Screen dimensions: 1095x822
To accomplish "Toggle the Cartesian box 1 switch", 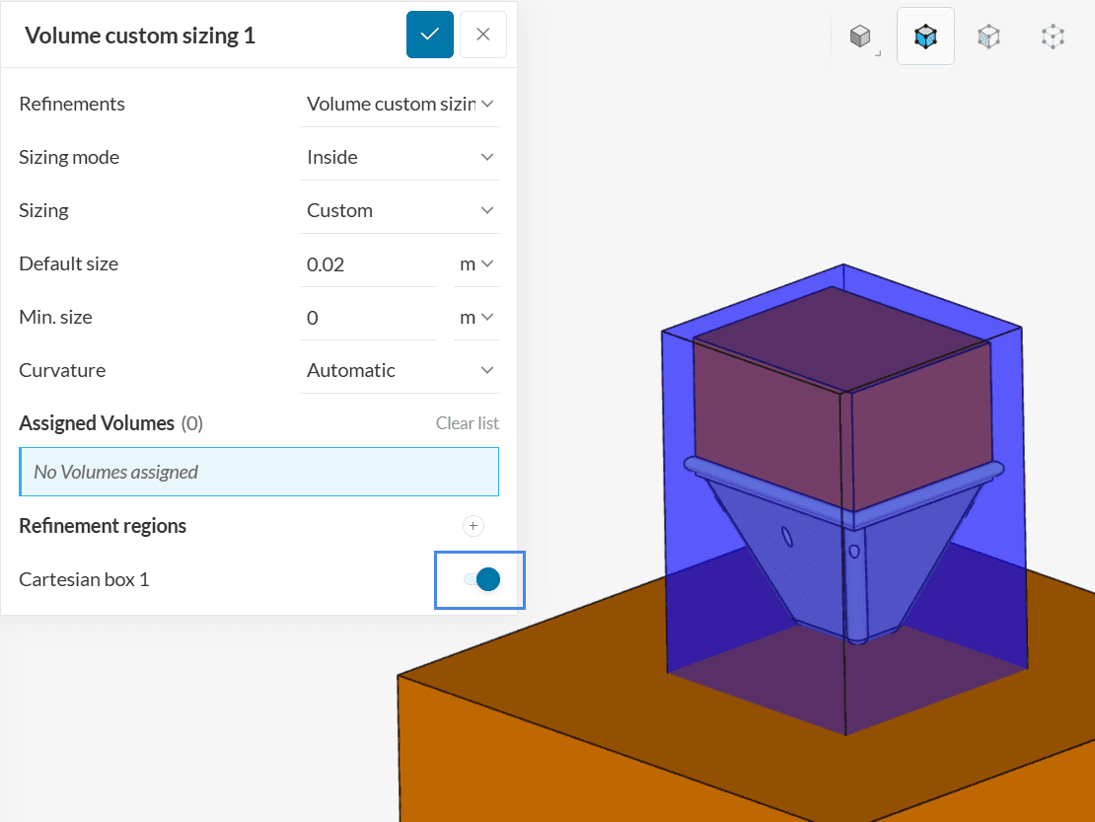I will click(481, 579).
